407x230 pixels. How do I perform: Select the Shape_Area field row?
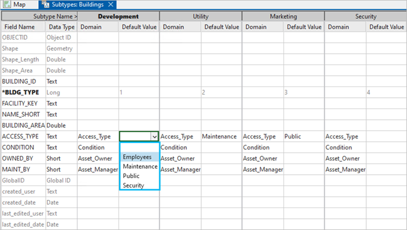(23, 71)
